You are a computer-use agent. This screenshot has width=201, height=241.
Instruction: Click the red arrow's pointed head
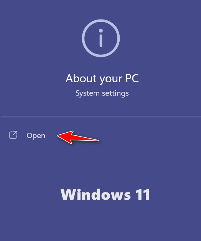pos(65,137)
